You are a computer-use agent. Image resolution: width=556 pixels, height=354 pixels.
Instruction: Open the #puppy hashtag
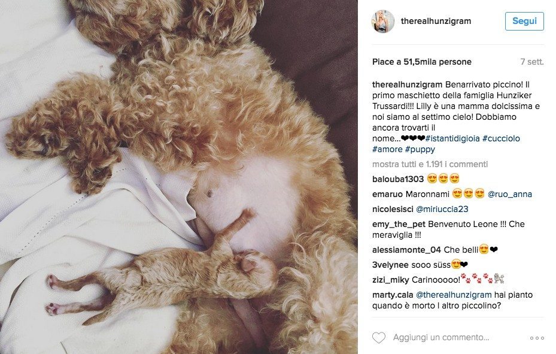pyautogui.click(x=420, y=149)
